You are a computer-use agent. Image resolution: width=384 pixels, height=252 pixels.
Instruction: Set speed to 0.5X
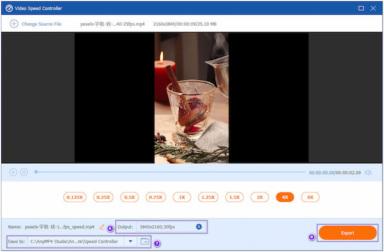pyautogui.click(x=129, y=197)
